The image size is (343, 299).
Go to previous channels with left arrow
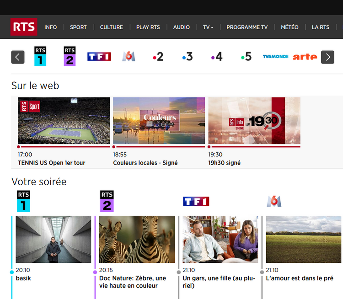(18, 57)
